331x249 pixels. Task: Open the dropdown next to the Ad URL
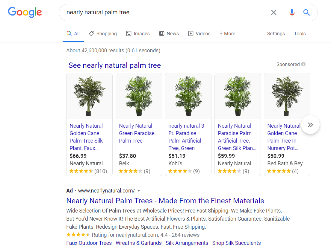click(x=139, y=190)
